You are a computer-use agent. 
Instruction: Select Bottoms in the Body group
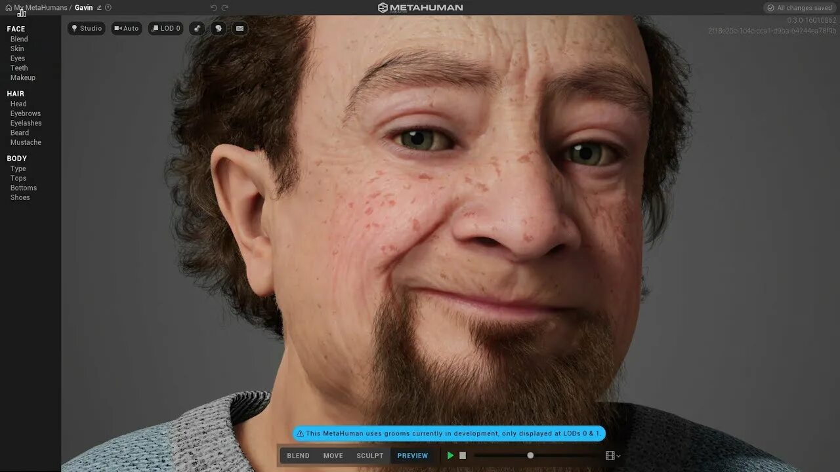[24, 187]
